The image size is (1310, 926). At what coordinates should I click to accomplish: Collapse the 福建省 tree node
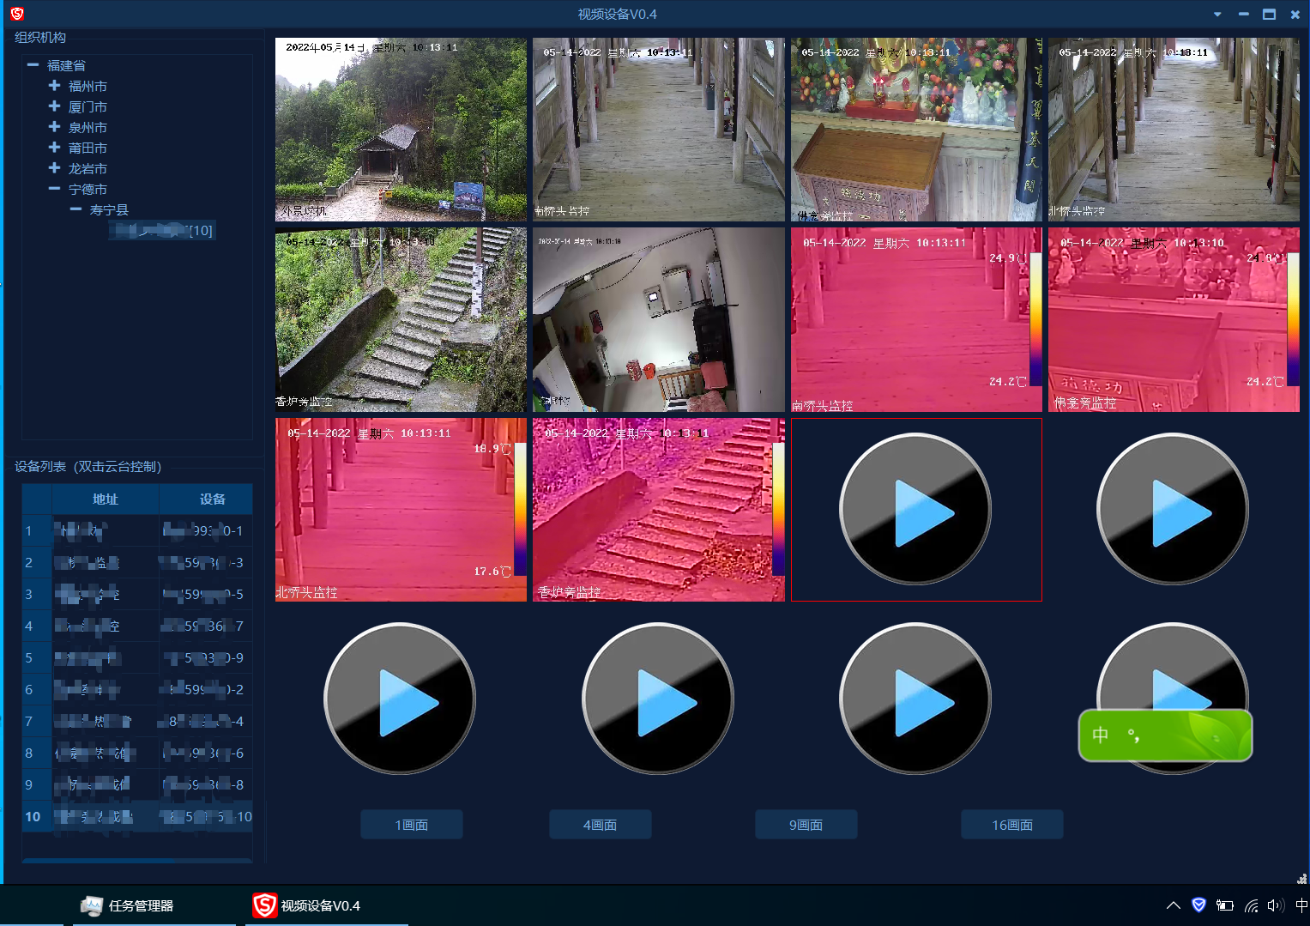33,65
